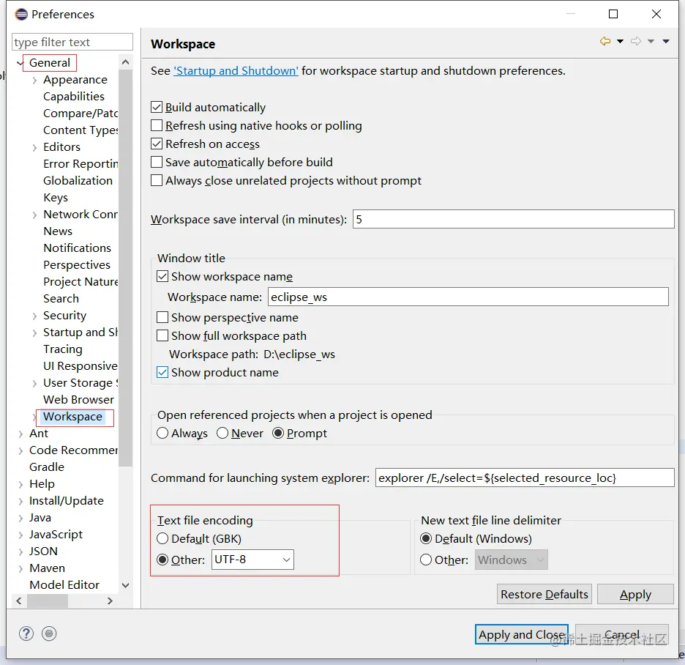The image size is (685, 665).
Task: Click the Eclipse logo in title bar
Action: click(21, 15)
